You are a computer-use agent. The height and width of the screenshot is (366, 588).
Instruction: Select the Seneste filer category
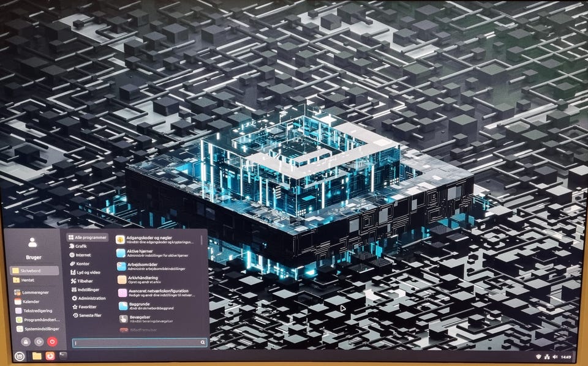(x=88, y=315)
